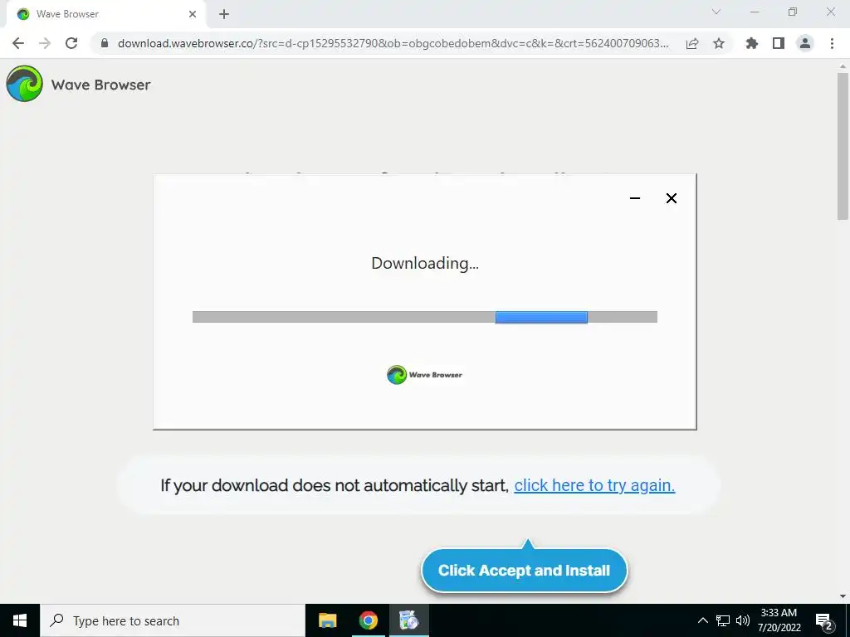
Task: Click the forward navigation arrow
Action: (x=45, y=43)
